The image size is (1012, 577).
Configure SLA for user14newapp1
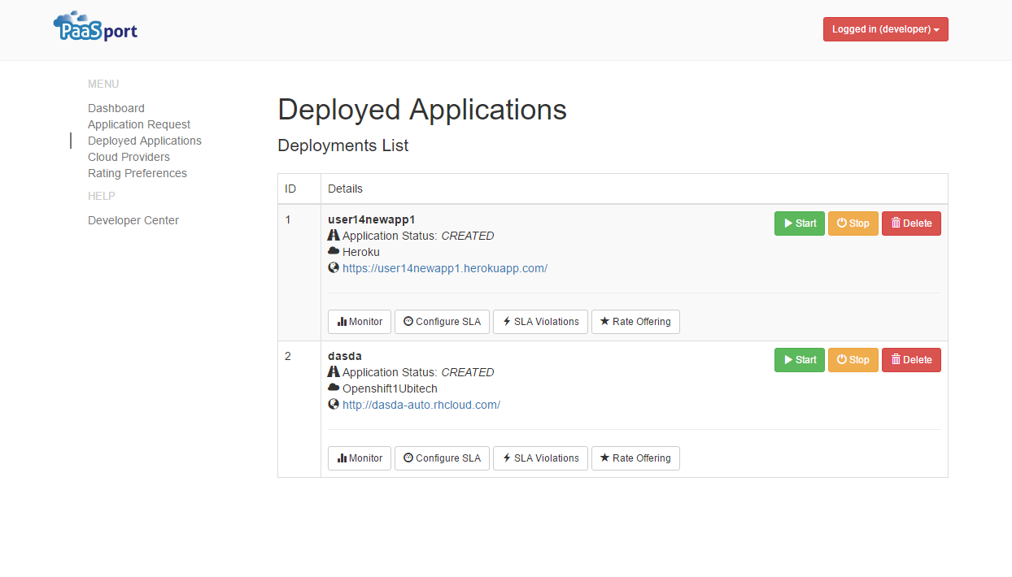(x=442, y=322)
